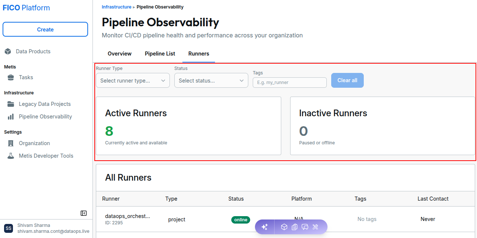This screenshot has height=238, width=477.
Task: Click the Type column header
Action: tap(171, 199)
